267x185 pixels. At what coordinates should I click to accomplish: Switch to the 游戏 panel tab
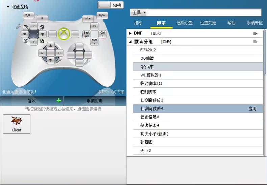[x=32, y=101]
